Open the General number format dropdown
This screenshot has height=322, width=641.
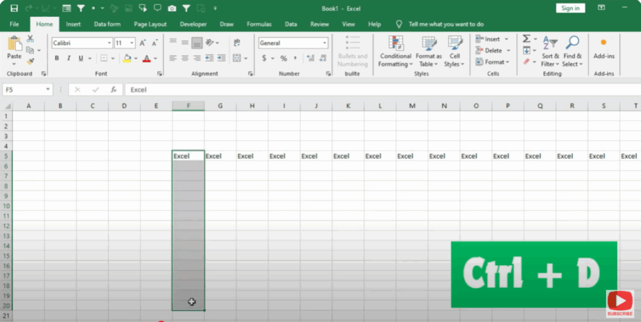tap(324, 43)
